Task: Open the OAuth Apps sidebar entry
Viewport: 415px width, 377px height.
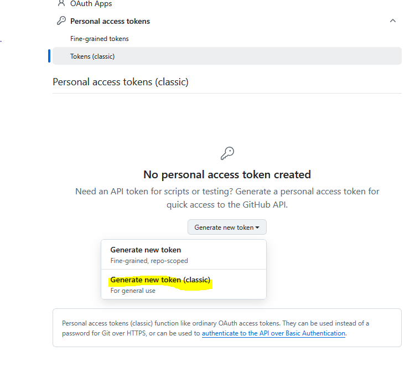Action: click(91, 4)
